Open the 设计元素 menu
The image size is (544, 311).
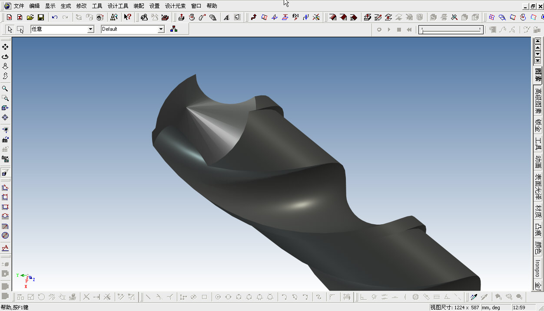(176, 6)
